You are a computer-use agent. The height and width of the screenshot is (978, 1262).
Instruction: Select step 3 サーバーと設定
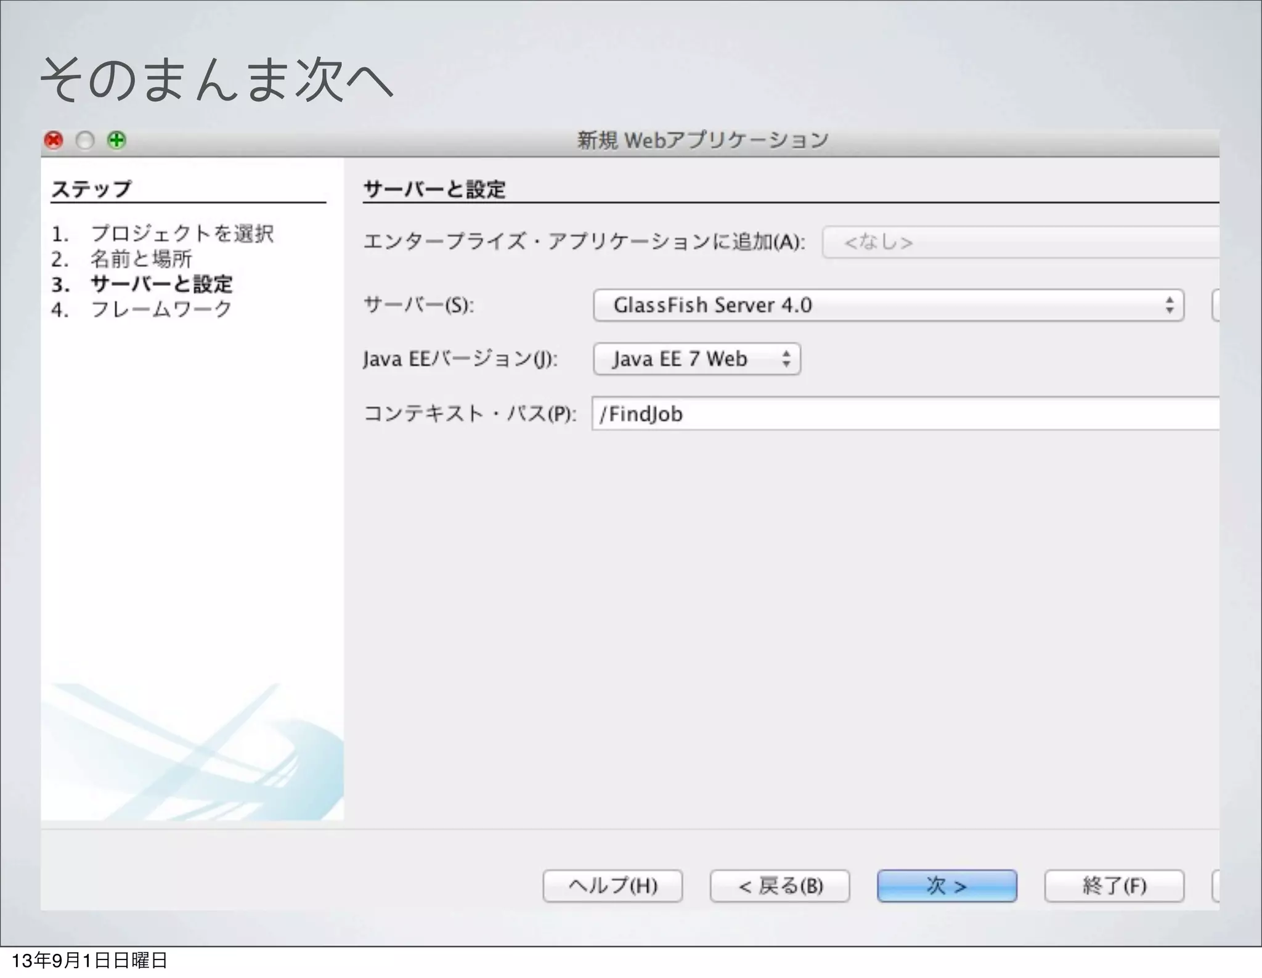[161, 284]
